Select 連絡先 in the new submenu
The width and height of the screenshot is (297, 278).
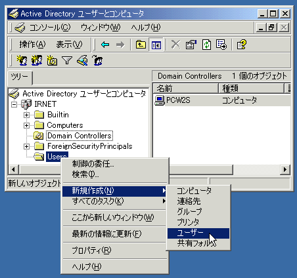pyautogui.click(x=198, y=201)
